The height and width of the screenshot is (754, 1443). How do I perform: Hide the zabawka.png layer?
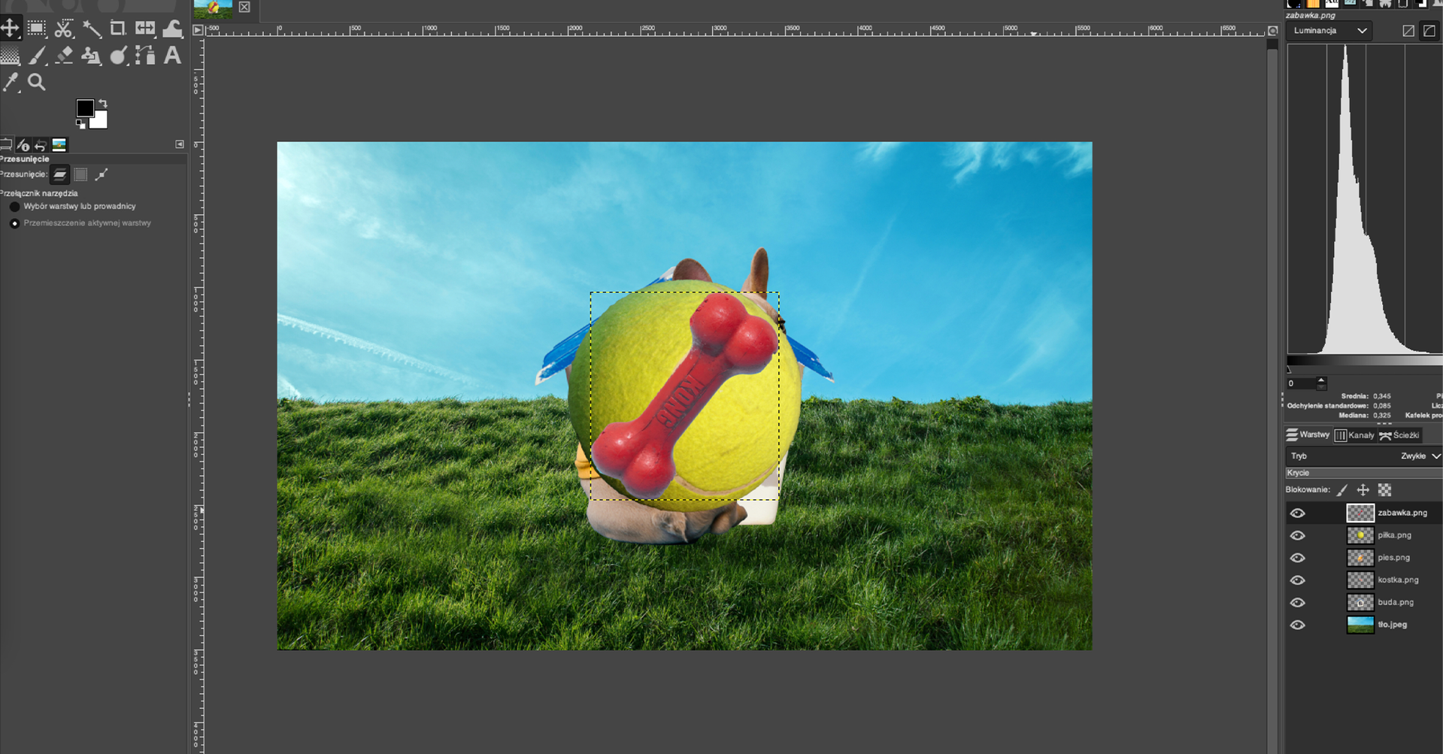click(x=1298, y=513)
